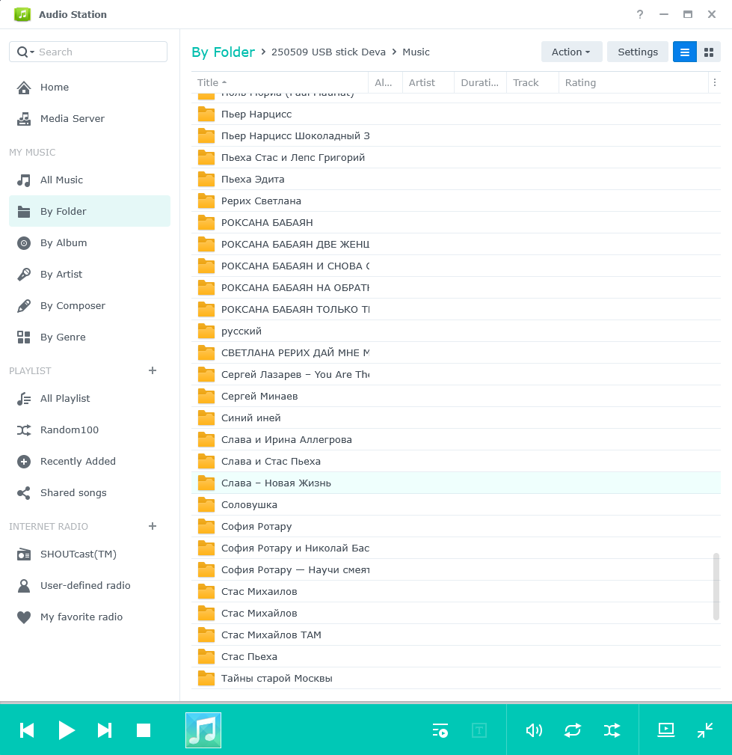Screen dimensions: 732x755
Task: Open folder Соловушка
Action: coord(456,504)
